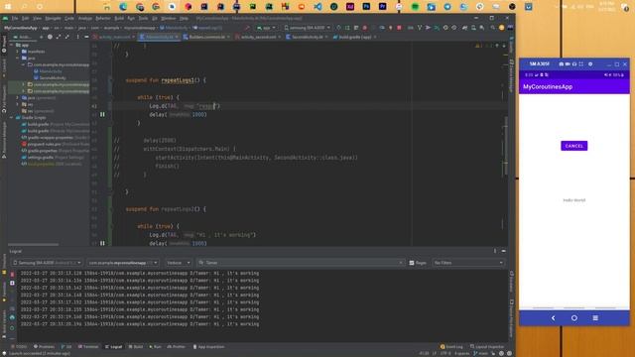Click the Search Everywhere magnifier icon
635x357 pixels.
click(x=492, y=28)
